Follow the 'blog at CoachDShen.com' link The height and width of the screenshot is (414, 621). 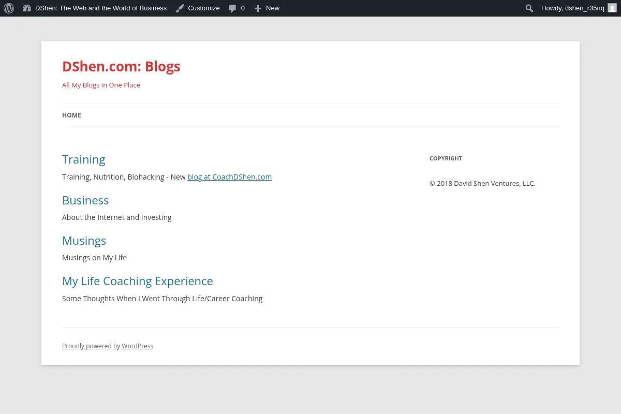point(229,177)
